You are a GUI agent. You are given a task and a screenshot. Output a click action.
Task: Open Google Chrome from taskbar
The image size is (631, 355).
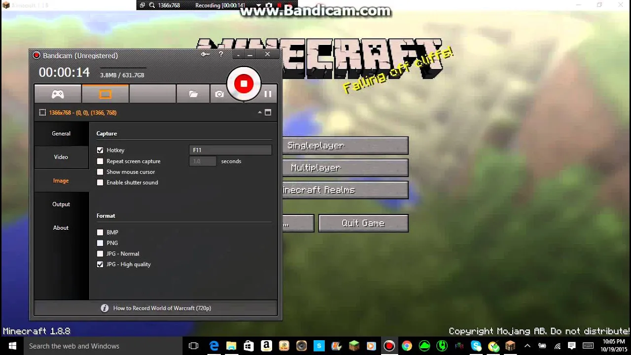coord(407,346)
